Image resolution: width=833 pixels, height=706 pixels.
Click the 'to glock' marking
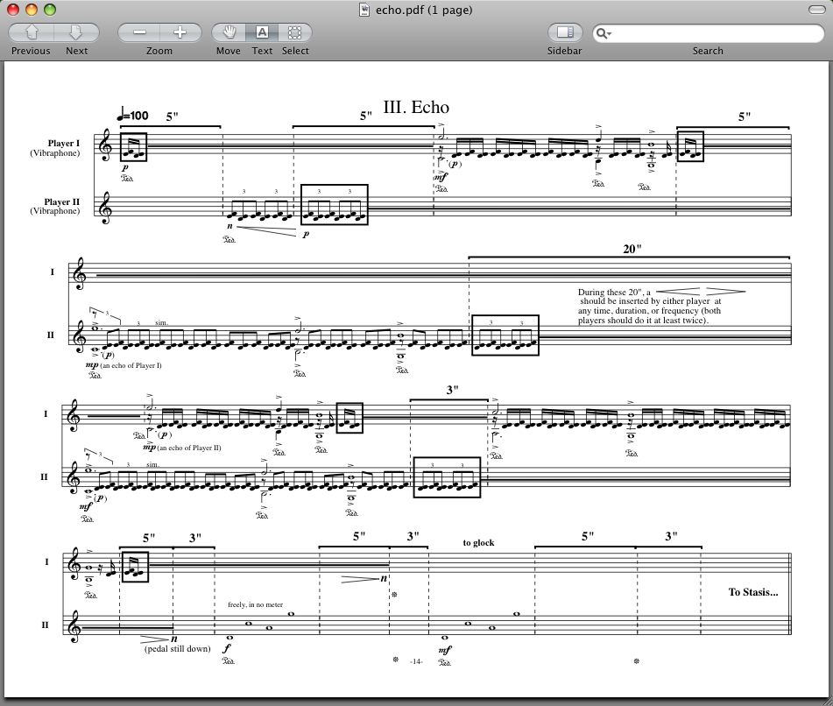[478, 542]
